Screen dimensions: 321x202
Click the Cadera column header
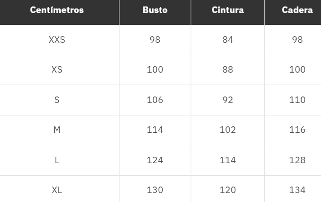point(297,10)
